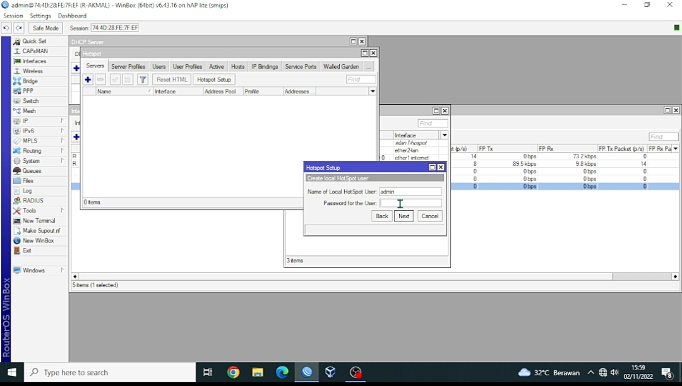The width and height of the screenshot is (682, 386).
Task: Click Exit in sidebar
Action: coord(27,250)
